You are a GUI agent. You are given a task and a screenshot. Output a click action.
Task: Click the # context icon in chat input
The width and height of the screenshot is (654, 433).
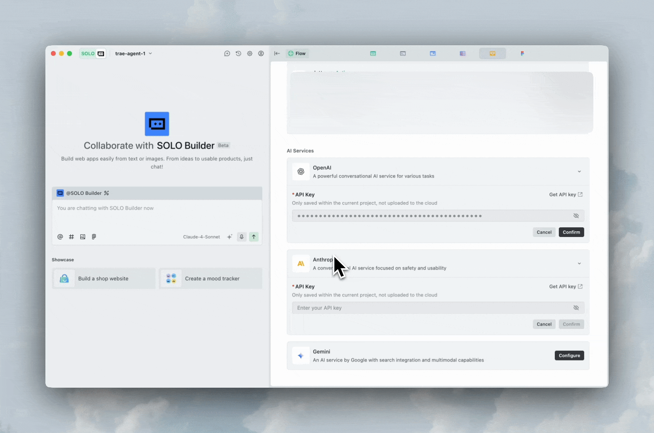point(72,237)
